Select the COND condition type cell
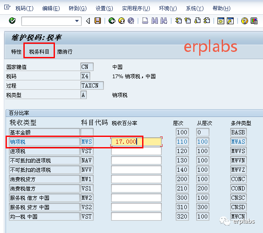 point(238,188)
